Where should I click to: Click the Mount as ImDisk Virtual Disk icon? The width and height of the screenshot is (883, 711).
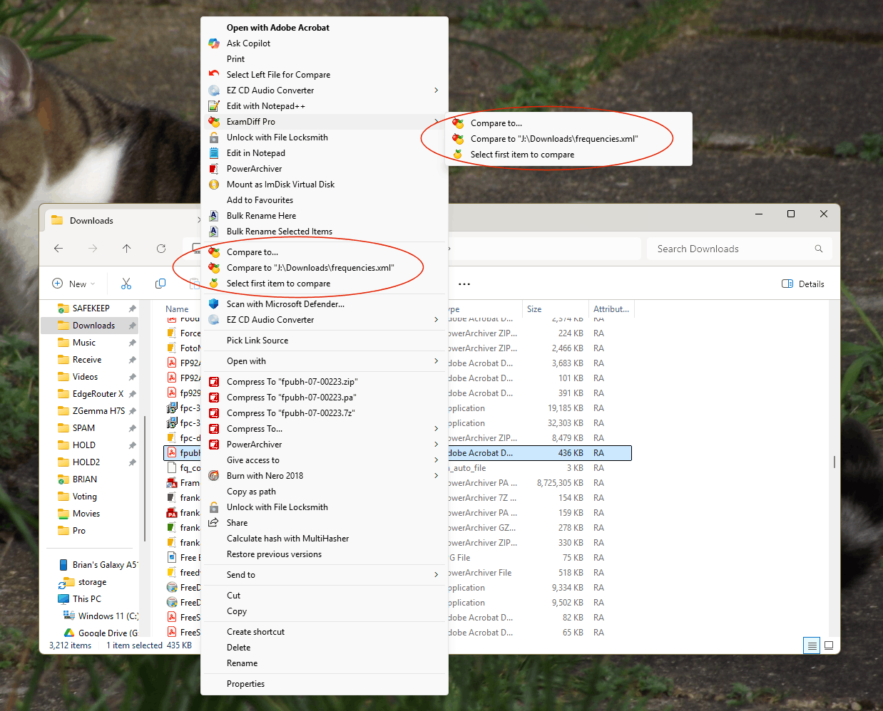pos(214,185)
